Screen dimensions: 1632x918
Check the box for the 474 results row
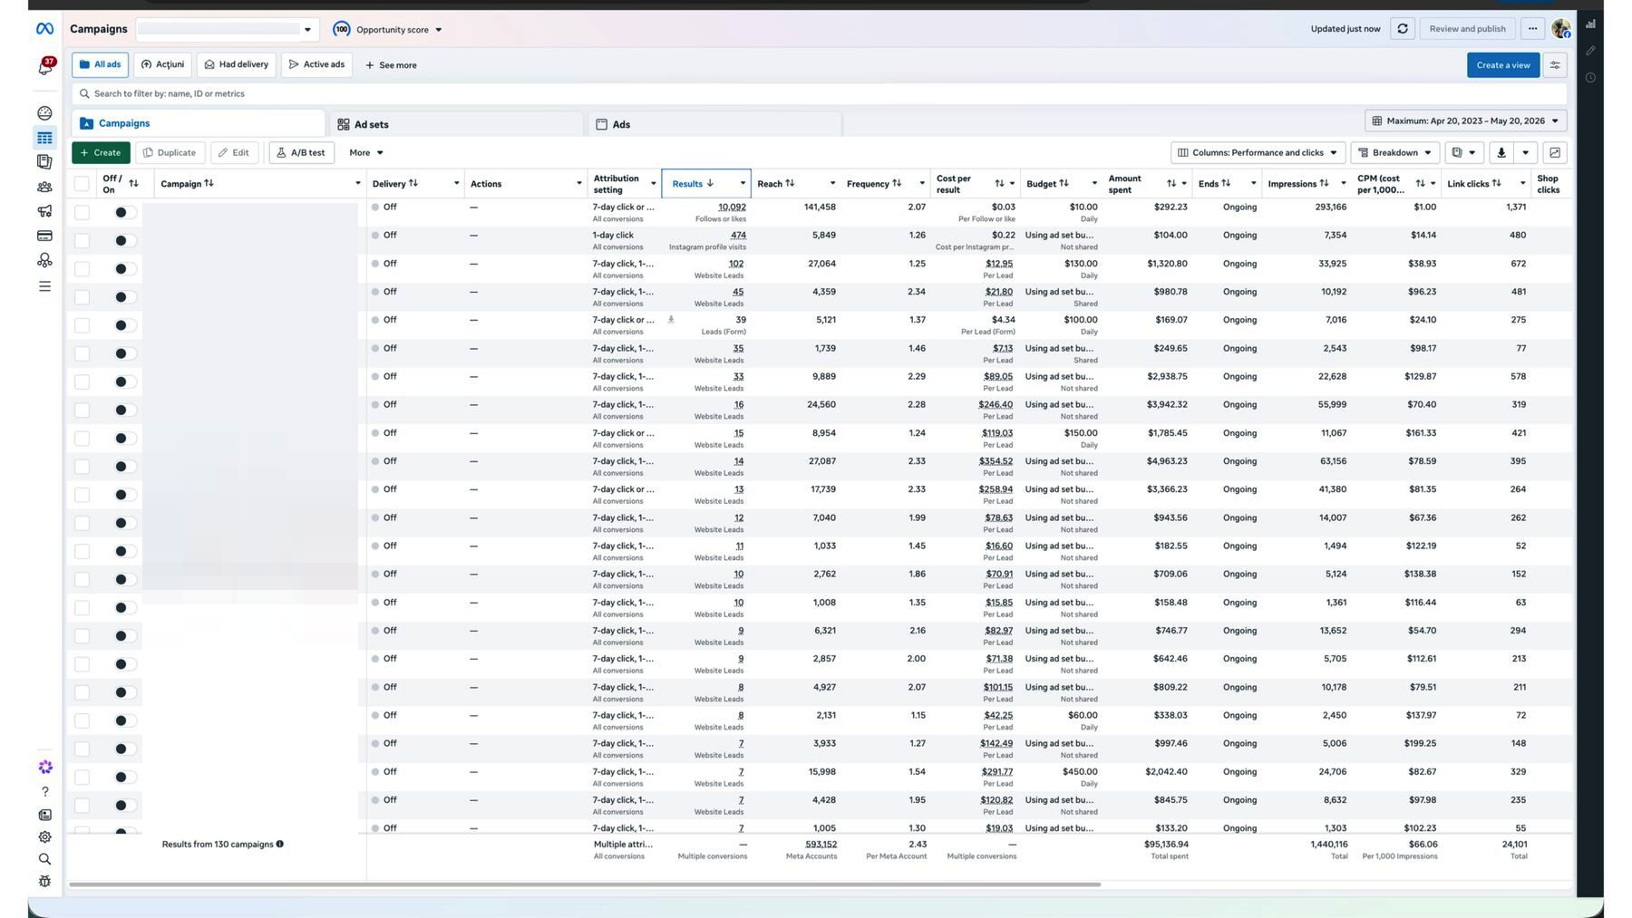coord(82,241)
